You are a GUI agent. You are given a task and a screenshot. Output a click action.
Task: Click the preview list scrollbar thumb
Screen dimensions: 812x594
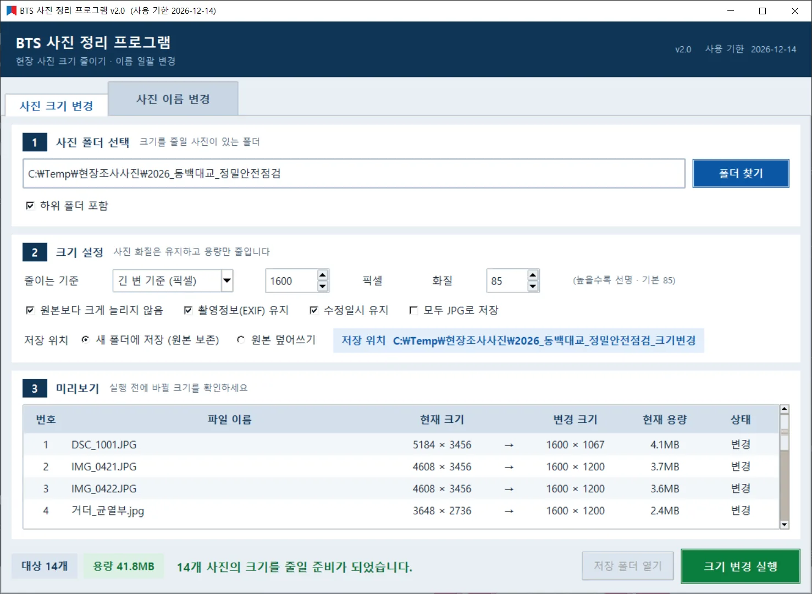click(x=785, y=432)
